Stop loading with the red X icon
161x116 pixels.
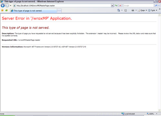[x=120, y=5]
